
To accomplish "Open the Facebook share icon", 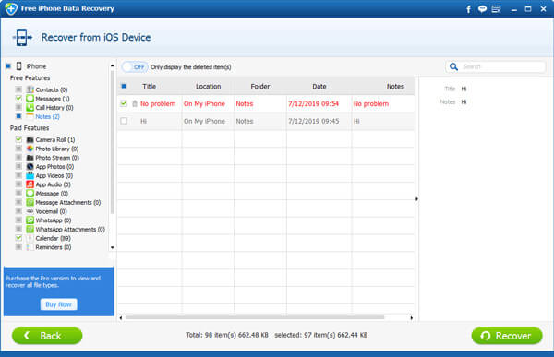I will click(x=468, y=9).
